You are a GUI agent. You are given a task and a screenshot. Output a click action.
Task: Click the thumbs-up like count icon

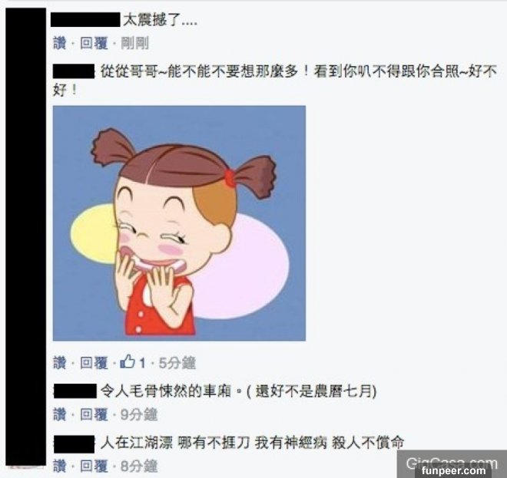[x=128, y=361]
